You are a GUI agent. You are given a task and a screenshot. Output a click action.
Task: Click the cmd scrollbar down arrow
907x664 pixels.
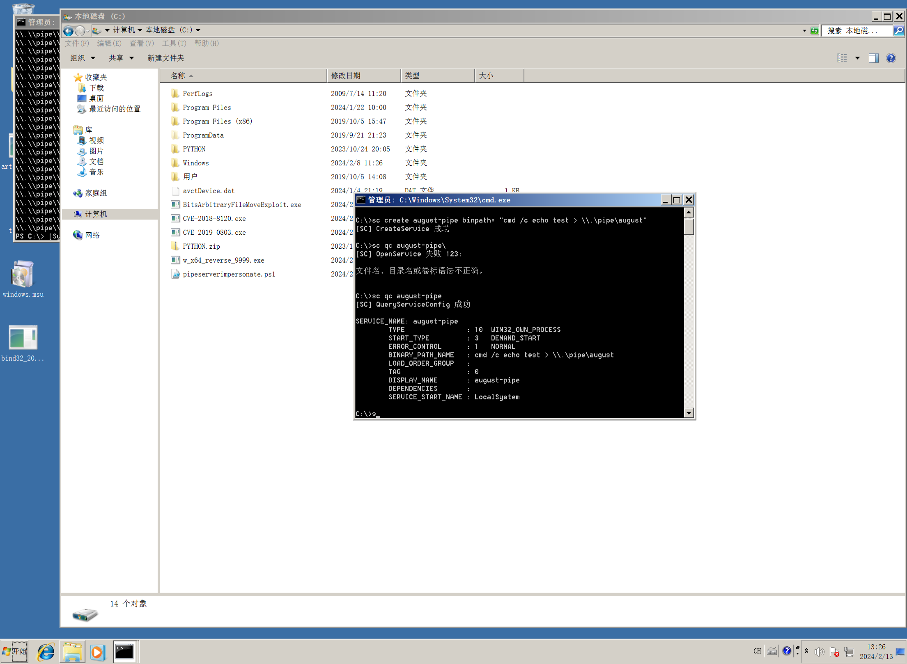(x=689, y=413)
